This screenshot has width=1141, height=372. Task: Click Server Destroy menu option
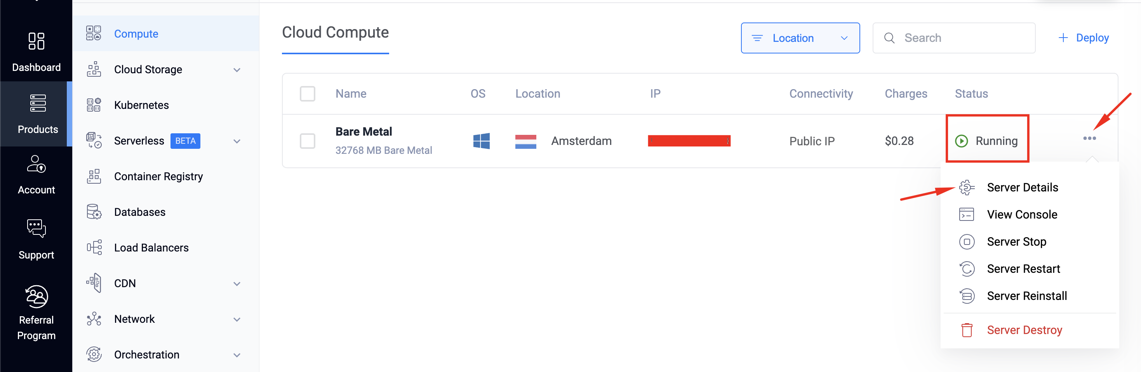click(1024, 330)
